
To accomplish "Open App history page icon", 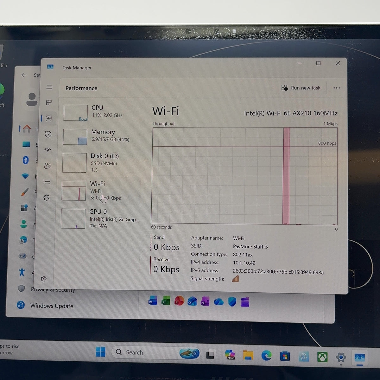I will click(x=48, y=134).
